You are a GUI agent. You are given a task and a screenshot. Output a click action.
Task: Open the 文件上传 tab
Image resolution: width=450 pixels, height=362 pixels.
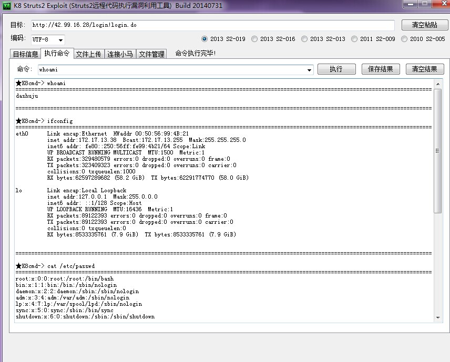88,54
